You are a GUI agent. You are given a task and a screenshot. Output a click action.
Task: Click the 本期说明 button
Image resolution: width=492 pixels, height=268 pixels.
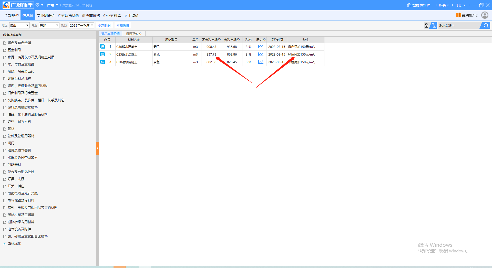click(x=123, y=25)
